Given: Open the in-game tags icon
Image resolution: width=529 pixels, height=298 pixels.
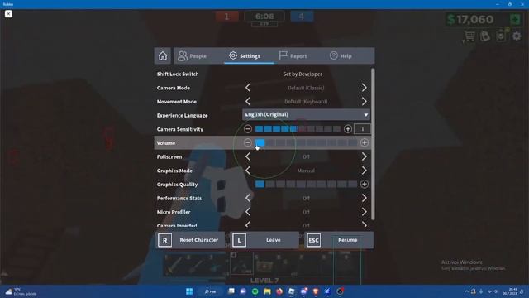Looking at the screenshot, I should [x=485, y=36].
